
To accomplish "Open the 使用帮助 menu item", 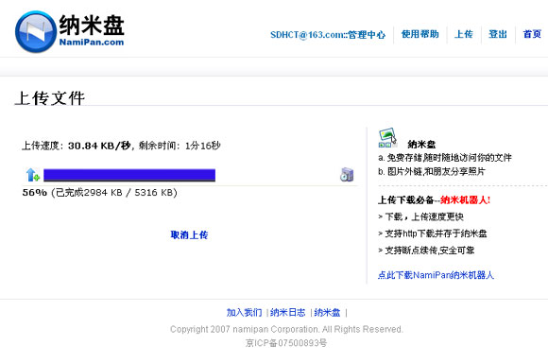I will click(420, 34).
